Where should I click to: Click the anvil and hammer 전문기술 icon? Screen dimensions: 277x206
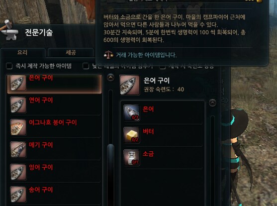click(9, 30)
